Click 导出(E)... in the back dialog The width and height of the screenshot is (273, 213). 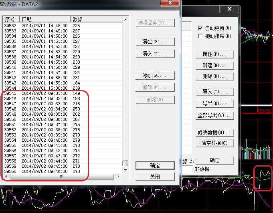point(215,103)
